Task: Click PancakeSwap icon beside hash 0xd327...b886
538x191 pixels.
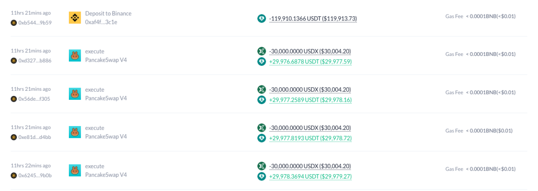Action: (x=75, y=55)
